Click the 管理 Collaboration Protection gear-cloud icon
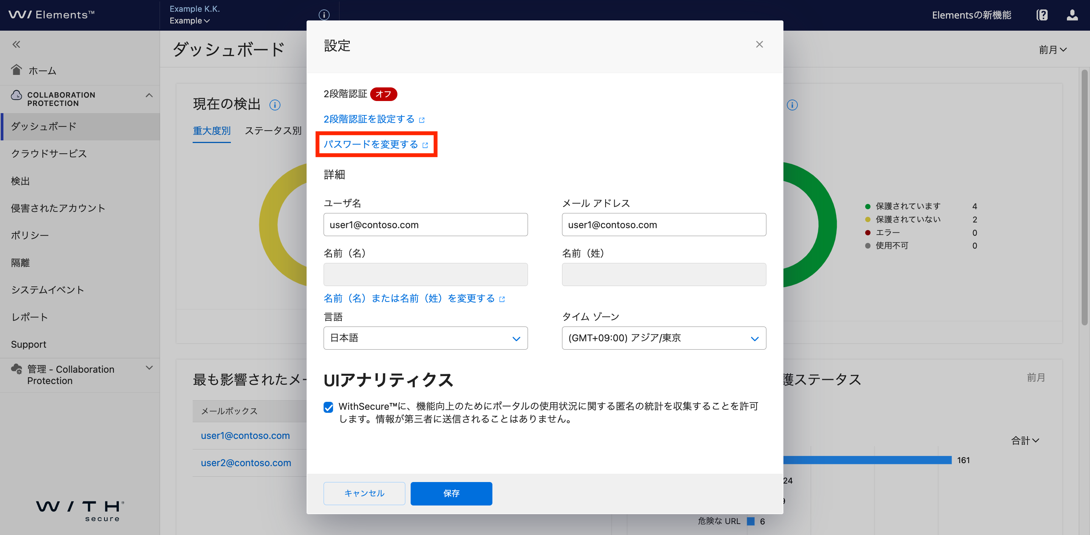Image resolution: width=1090 pixels, height=535 pixels. 17,369
